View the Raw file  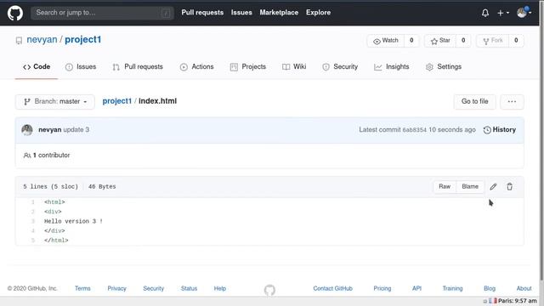pyautogui.click(x=445, y=187)
